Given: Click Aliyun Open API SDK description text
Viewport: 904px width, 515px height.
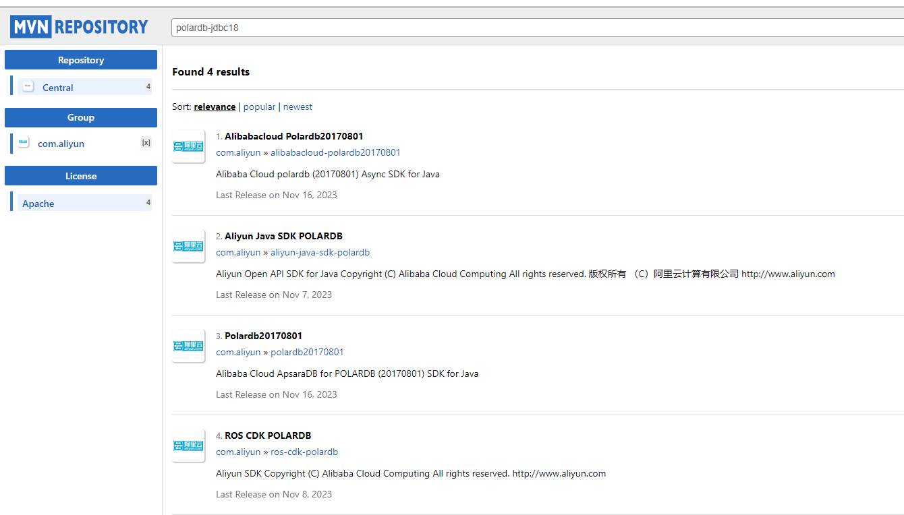Looking at the screenshot, I should tap(526, 274).
